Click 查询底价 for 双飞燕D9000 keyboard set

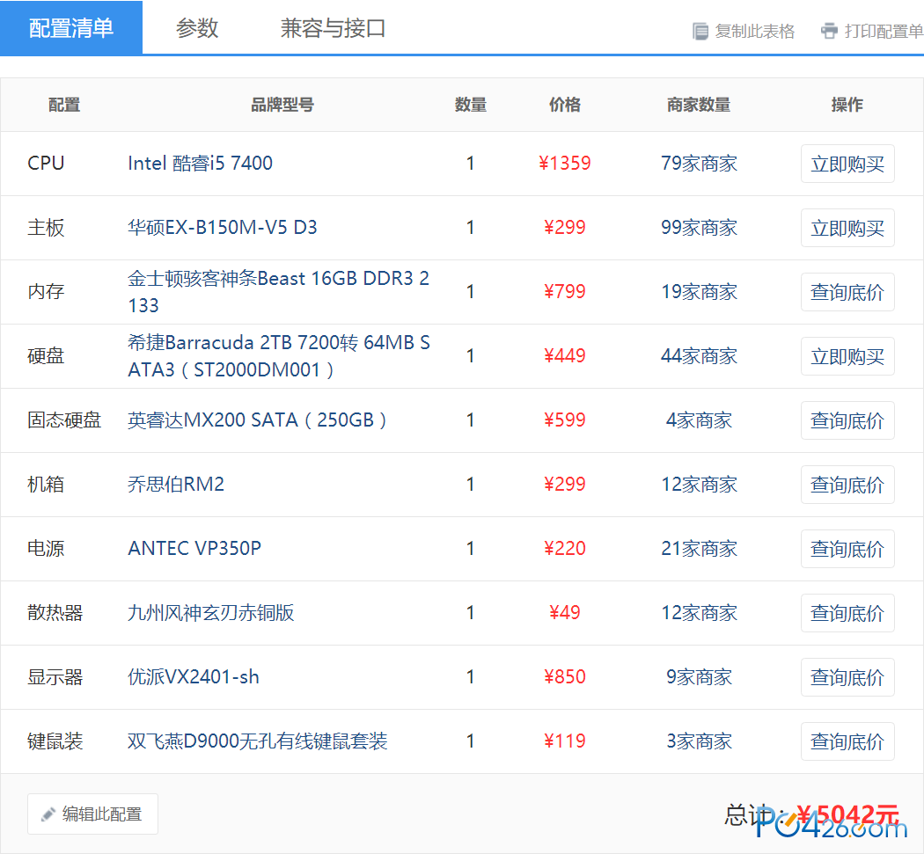(x=847, y=741)
